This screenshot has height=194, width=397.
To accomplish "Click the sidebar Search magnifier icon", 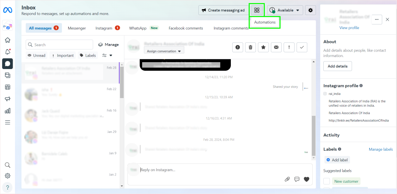I will pos(8,165).
